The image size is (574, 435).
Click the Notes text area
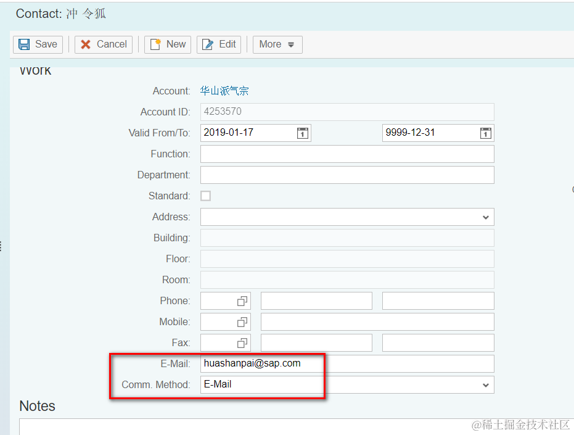tap(297, 427)
